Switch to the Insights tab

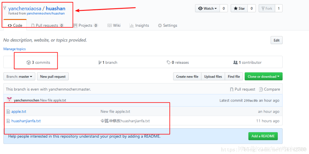(x=139, y=25)
